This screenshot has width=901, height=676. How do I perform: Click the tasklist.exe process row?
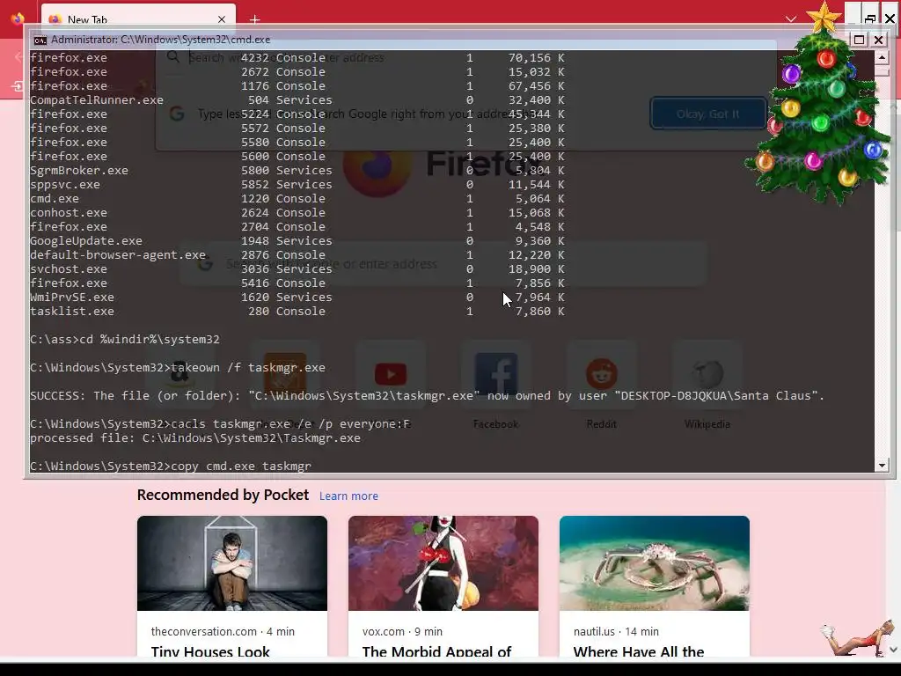tap(297, 311)
